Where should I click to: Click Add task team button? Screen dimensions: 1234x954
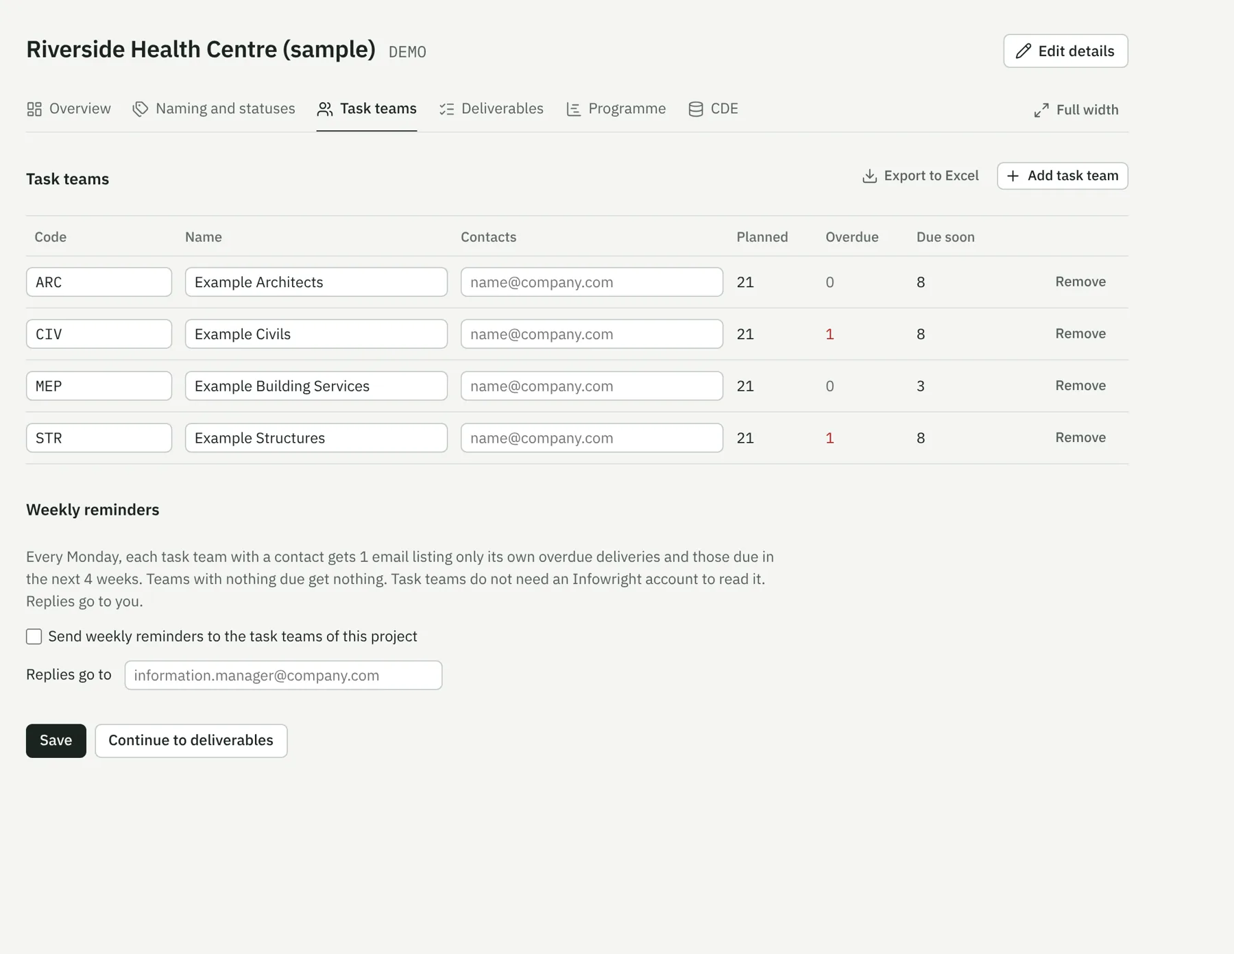click(1063, 176)
